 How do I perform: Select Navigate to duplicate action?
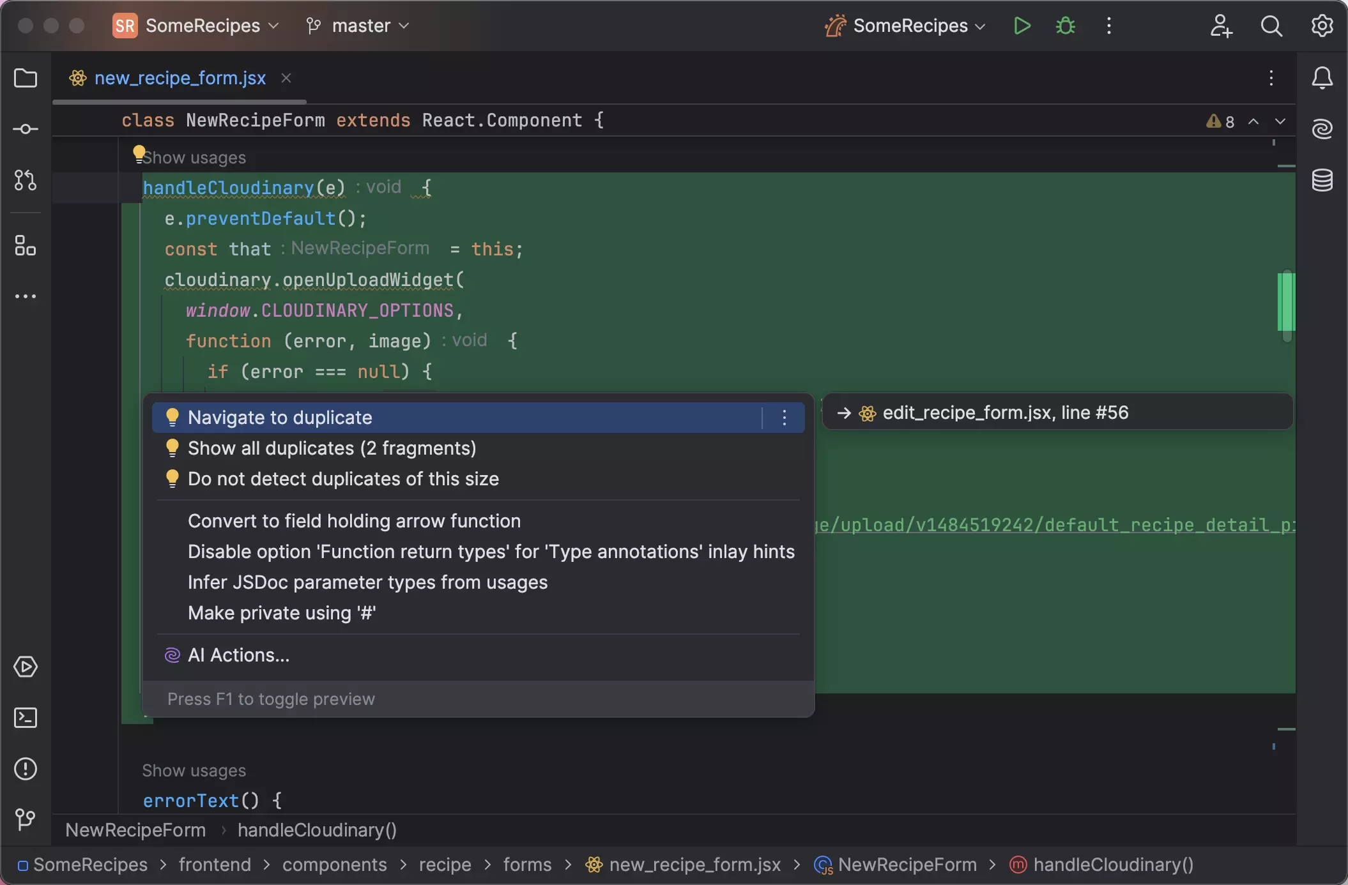click(x=280, y=418)
